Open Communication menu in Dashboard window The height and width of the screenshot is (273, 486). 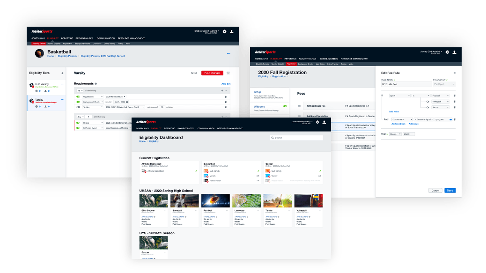coord(206,128)
